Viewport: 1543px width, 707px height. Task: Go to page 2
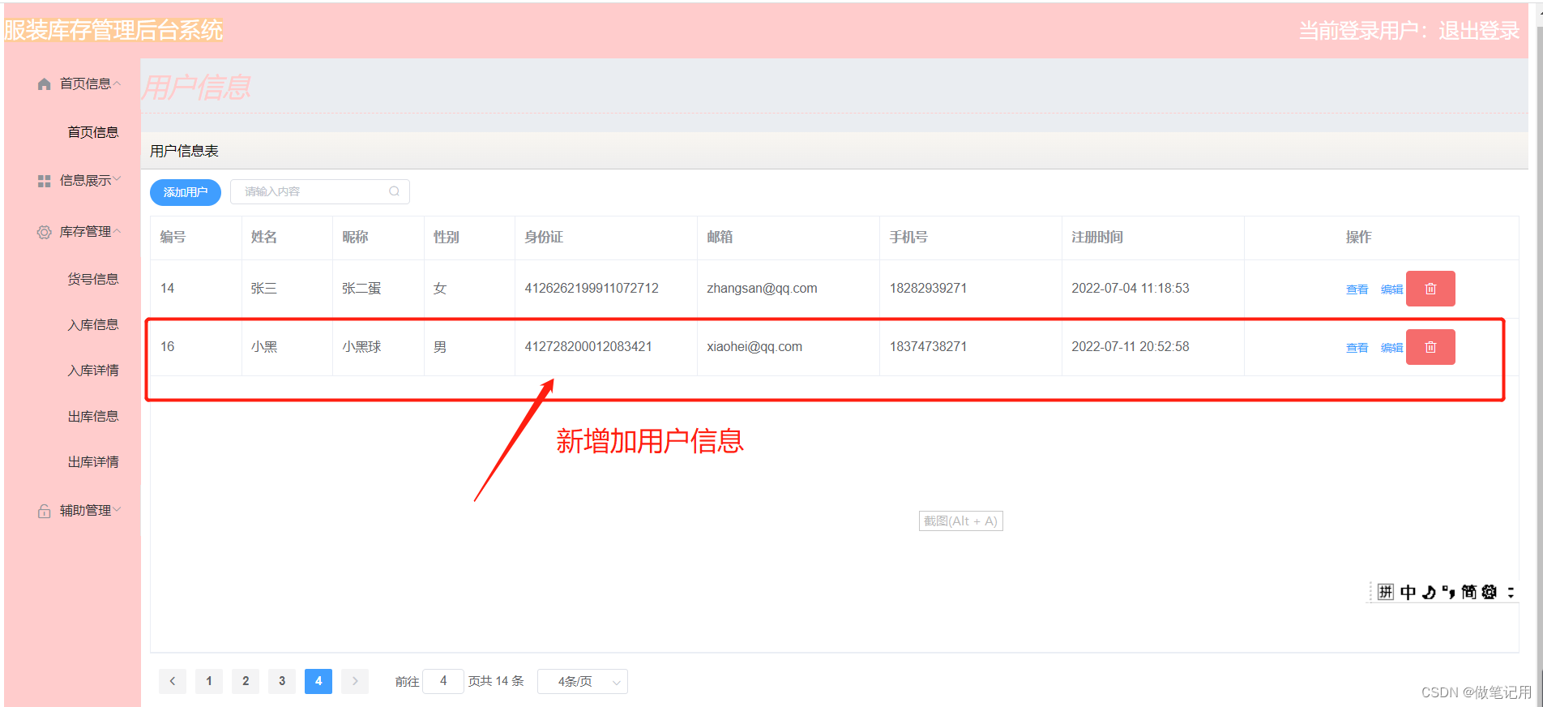click(246, 681)
